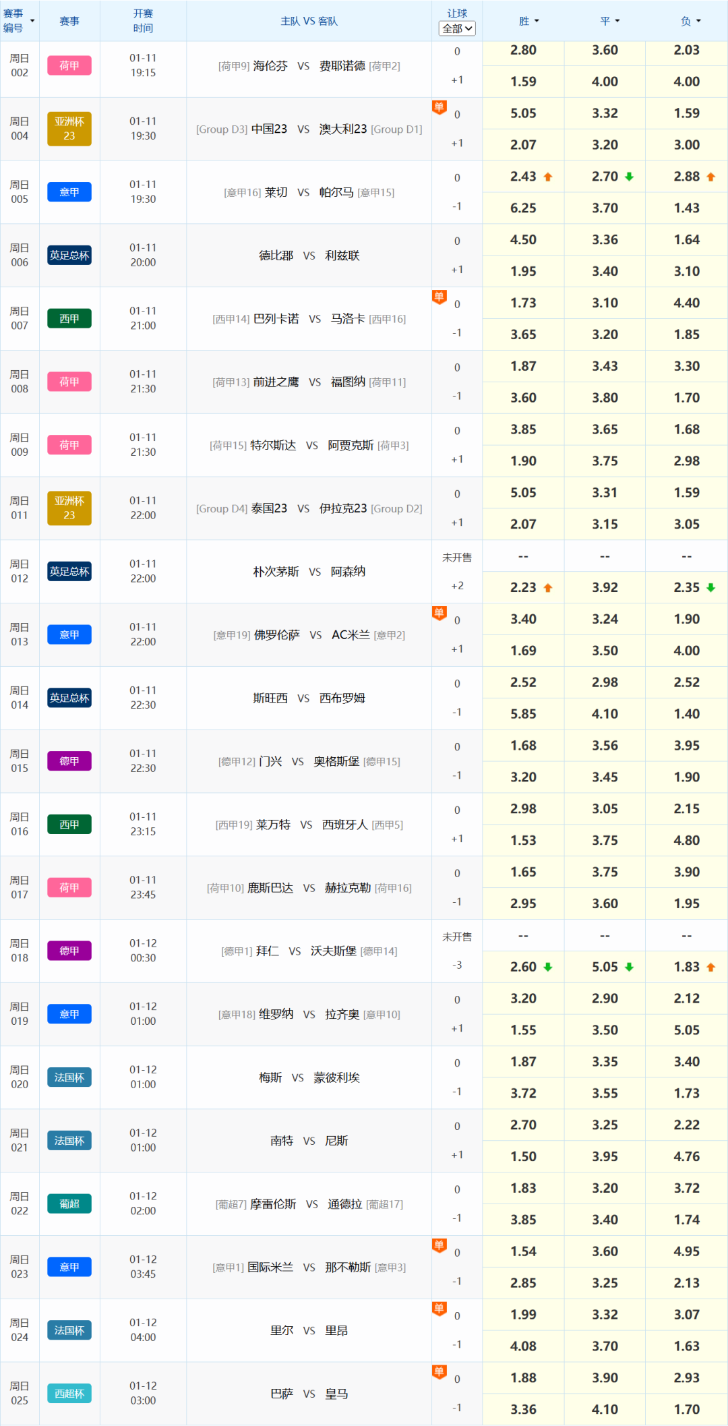Select win odds 1.83 for 摩雷伦斯
The height and width of the screenshot is (1426, 728).
pyautogui.click(x=523, y=1189)
